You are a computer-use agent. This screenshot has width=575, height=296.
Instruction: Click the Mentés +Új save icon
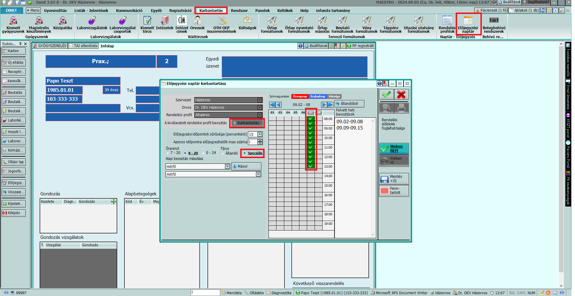click(x=394, y=179)
